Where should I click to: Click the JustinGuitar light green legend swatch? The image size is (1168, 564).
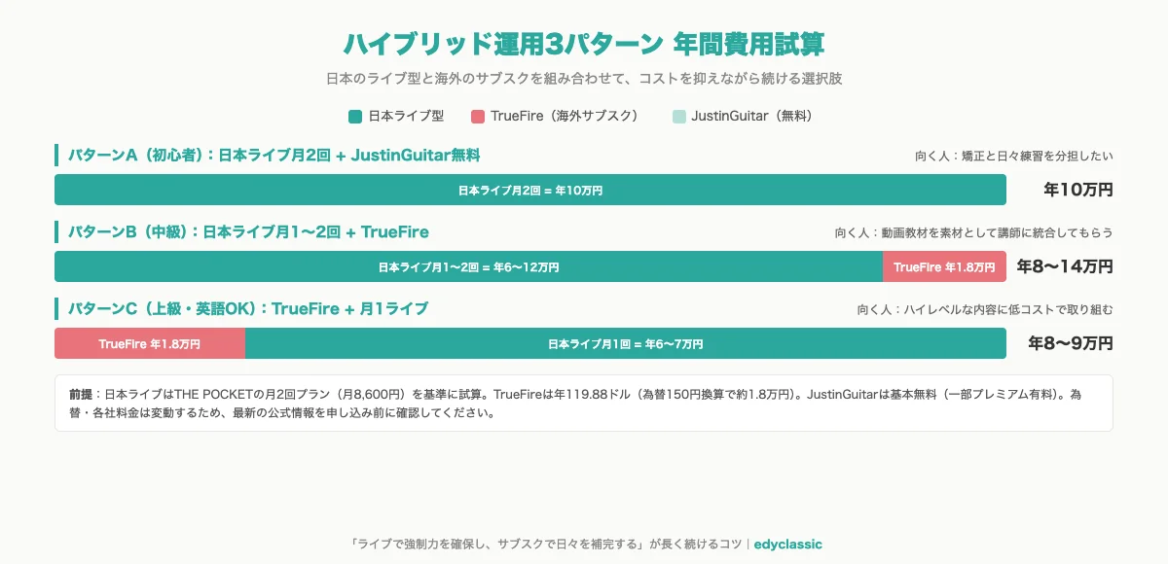678,117
